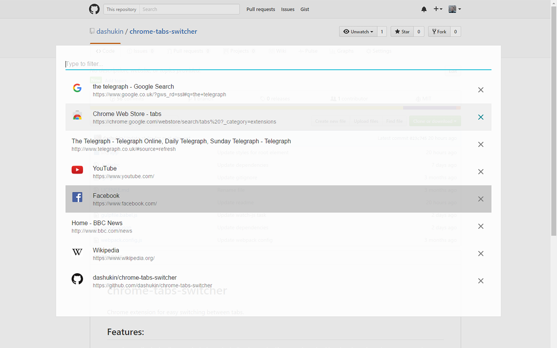
Task: Switch to The Telegraph tab entry
Action: click(x=278, y=144)
